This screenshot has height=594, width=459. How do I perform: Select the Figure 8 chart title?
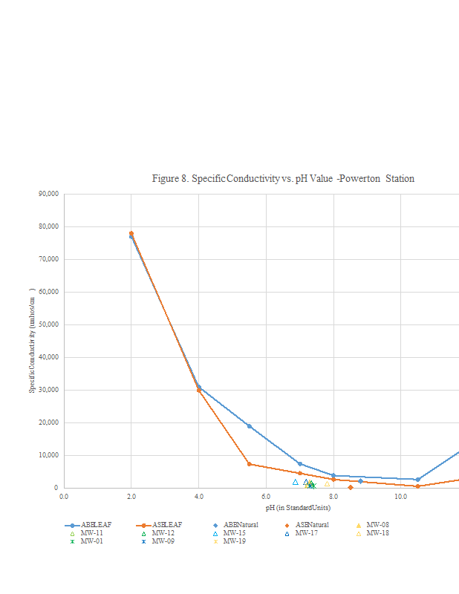pos(283,179)
